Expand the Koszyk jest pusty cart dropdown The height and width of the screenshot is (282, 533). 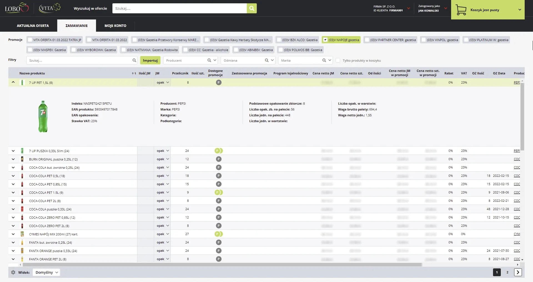tap(520, 10)
